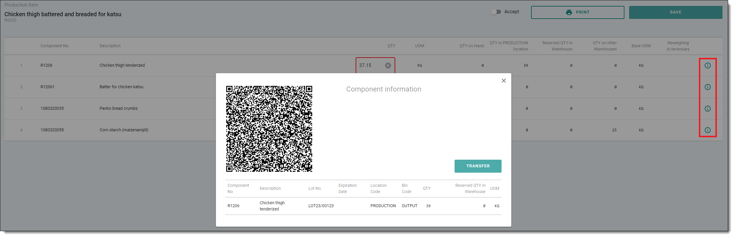The image size is (734, 237).
Task: Click the SAVE button
Action: click(676, 12)
